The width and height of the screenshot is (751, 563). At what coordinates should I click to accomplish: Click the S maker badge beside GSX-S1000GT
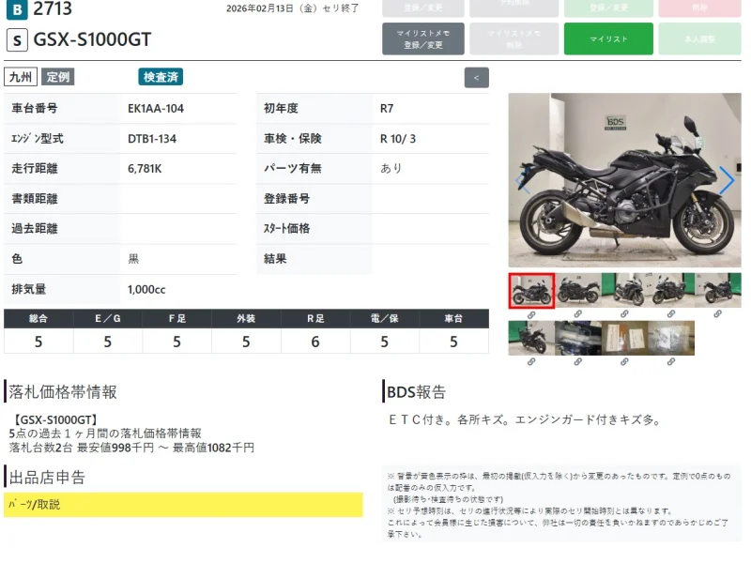click(x=17, y=39)
